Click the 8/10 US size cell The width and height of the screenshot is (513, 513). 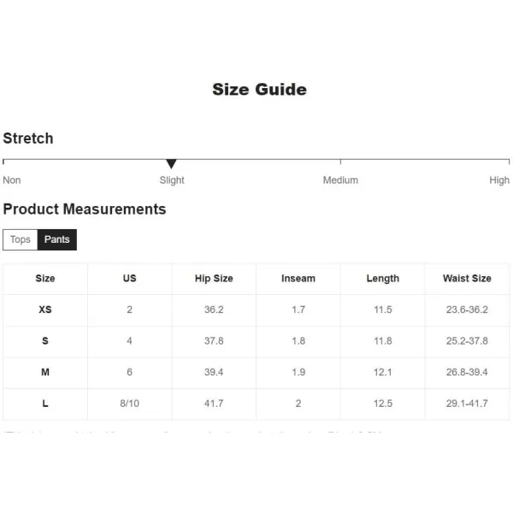click(x=130, y=404)
